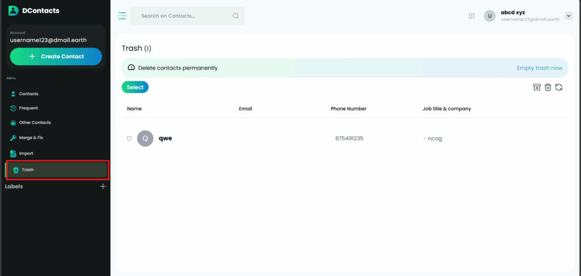Image resolution: width=581 pixels, height=276 pixels.
Task: Toggle the hamburger sidebar menu icon
Action: click(122, 16)
